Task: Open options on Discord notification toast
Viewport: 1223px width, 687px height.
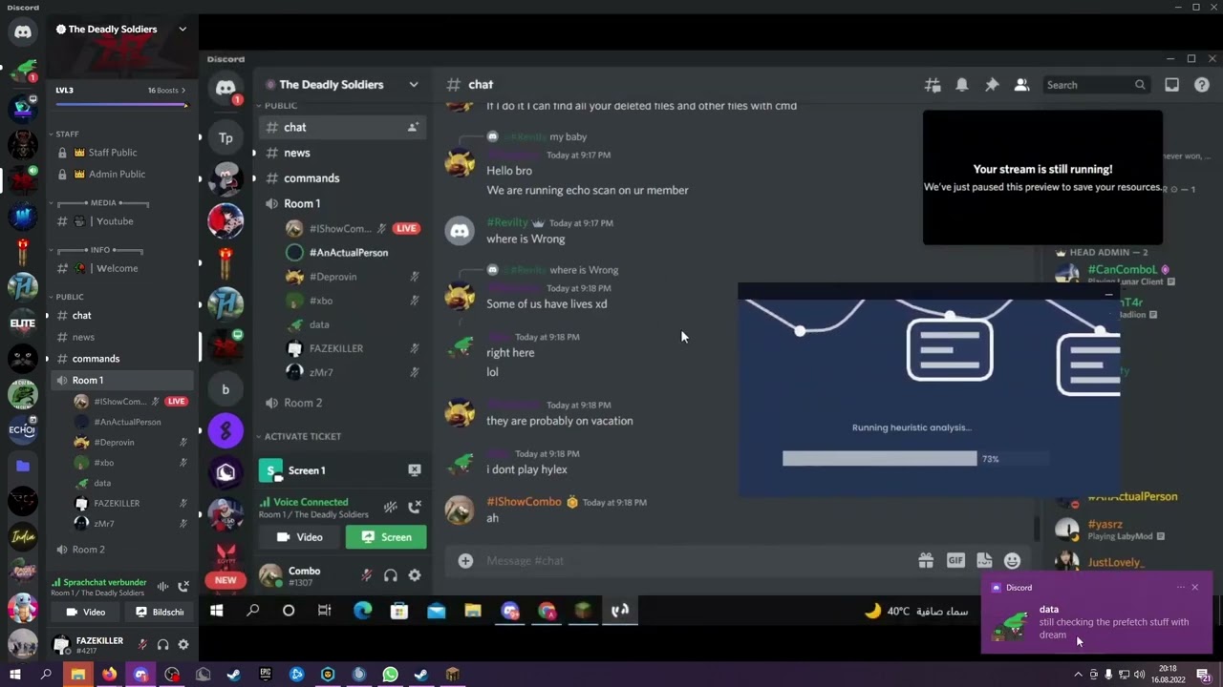Action: (x=1181, y=588)
